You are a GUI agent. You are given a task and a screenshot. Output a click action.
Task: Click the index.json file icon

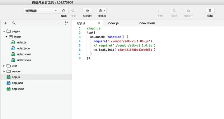[x=13, y=48]
